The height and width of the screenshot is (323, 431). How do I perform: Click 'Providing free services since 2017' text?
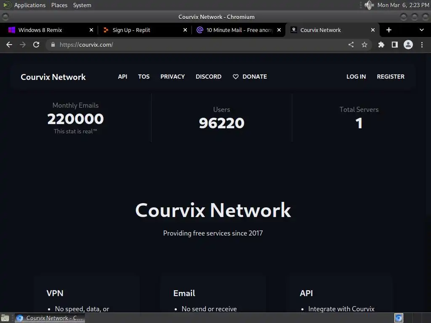pyautogui.click(x=213, y=233)
